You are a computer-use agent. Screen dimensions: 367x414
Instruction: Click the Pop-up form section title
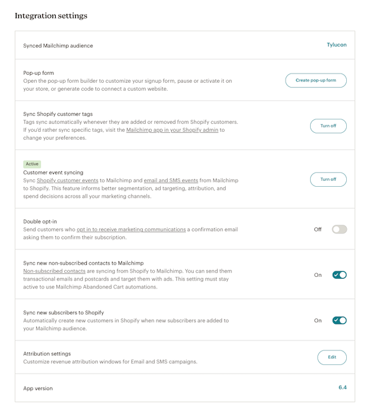pyautogui.click(x=39, y=73)
